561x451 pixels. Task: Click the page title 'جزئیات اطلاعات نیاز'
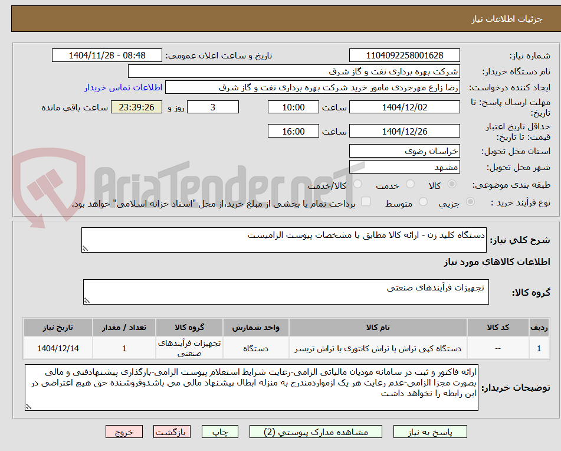507,19
